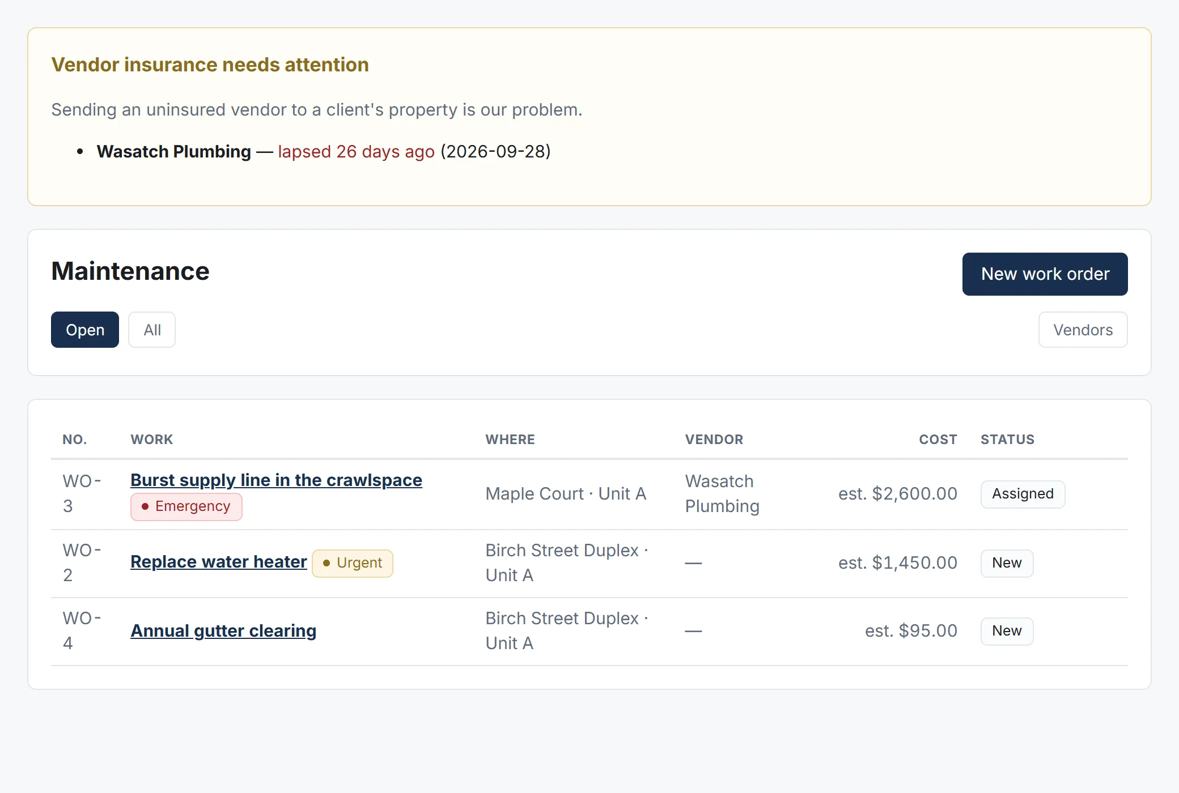The height and width of the screenshot is (793, 1179).
Task: Click Wasatch Plumbing in the insurance alert
Action: pos(173,151)
